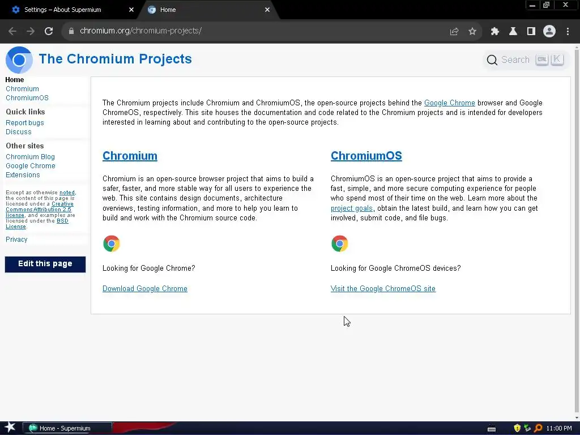Click the 'noted' link in the license text
This screenshot has width=580, height=435.
[67, 193]
